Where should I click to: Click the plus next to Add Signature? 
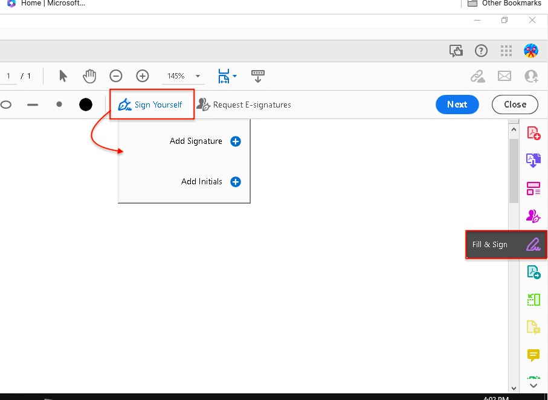(x=236, y=141)
